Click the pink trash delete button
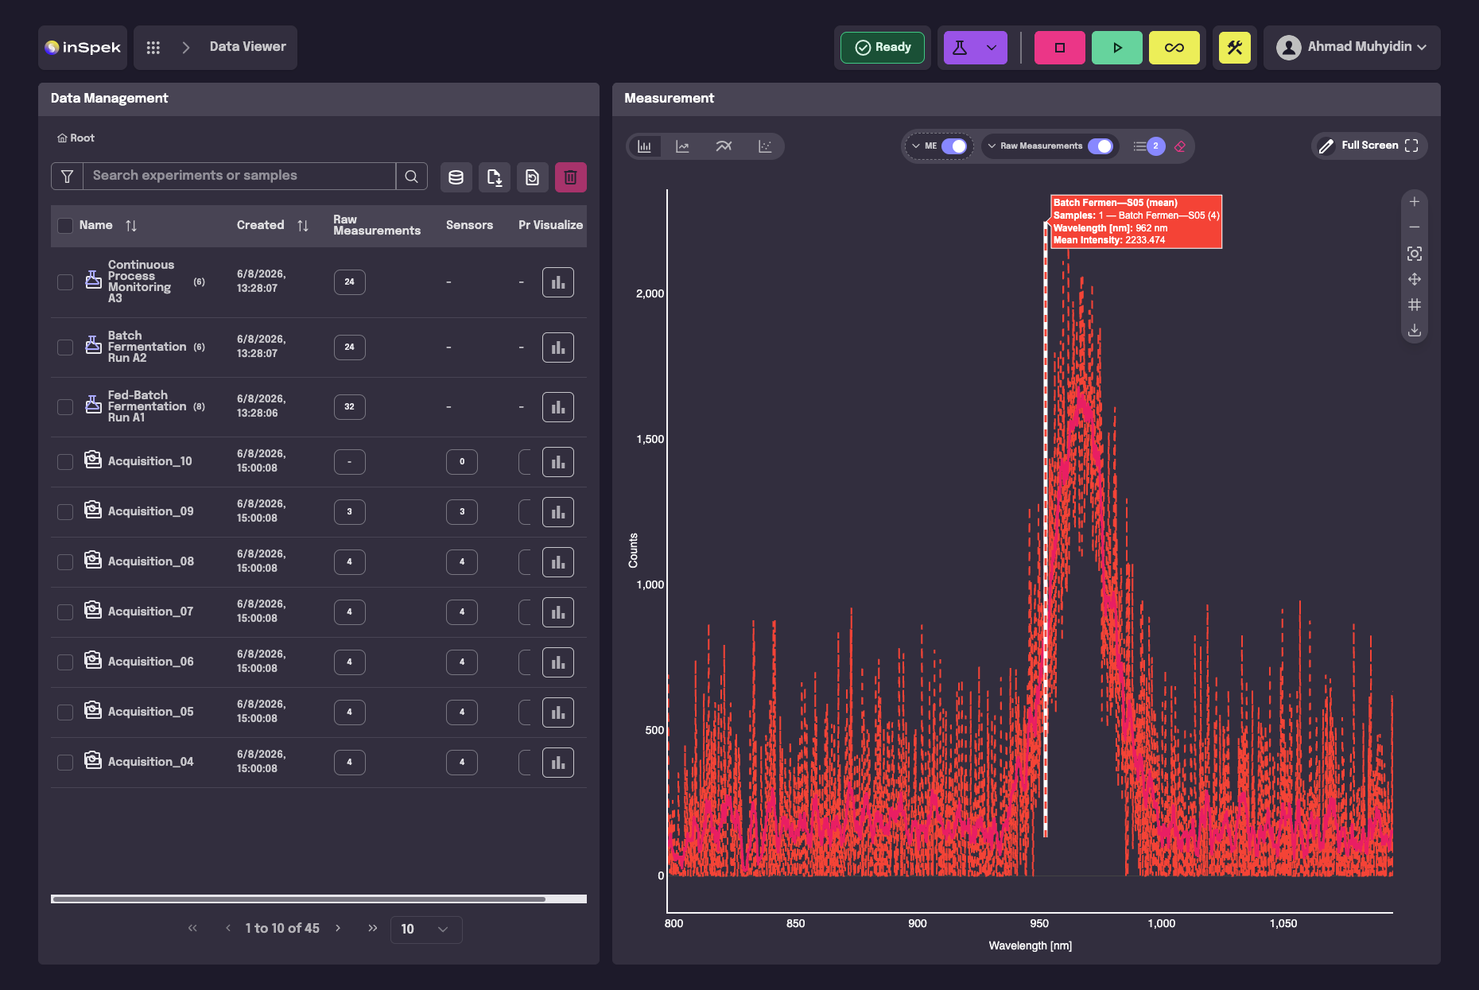1479x990 pixels. click(x=570, y=177)
